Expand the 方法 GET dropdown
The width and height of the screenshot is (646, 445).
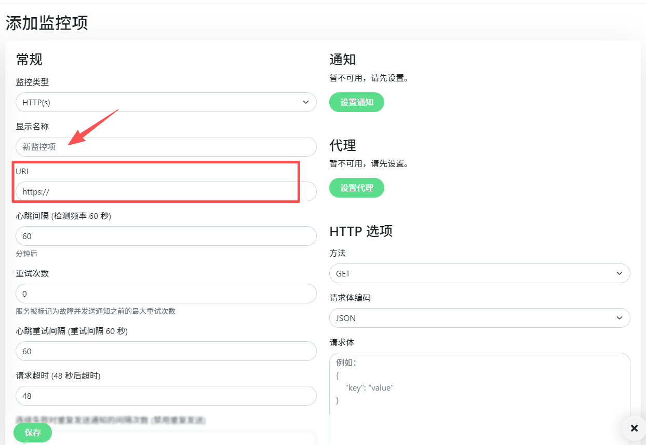pos(479,273)
